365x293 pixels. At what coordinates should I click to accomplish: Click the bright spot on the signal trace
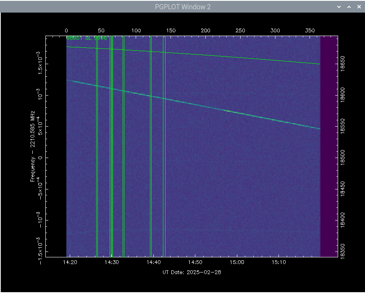pos(228,111)
